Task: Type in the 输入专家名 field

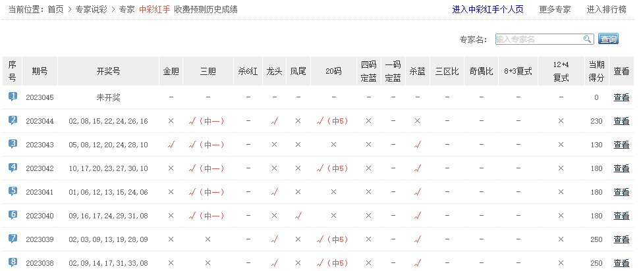Action: point(538,39)
